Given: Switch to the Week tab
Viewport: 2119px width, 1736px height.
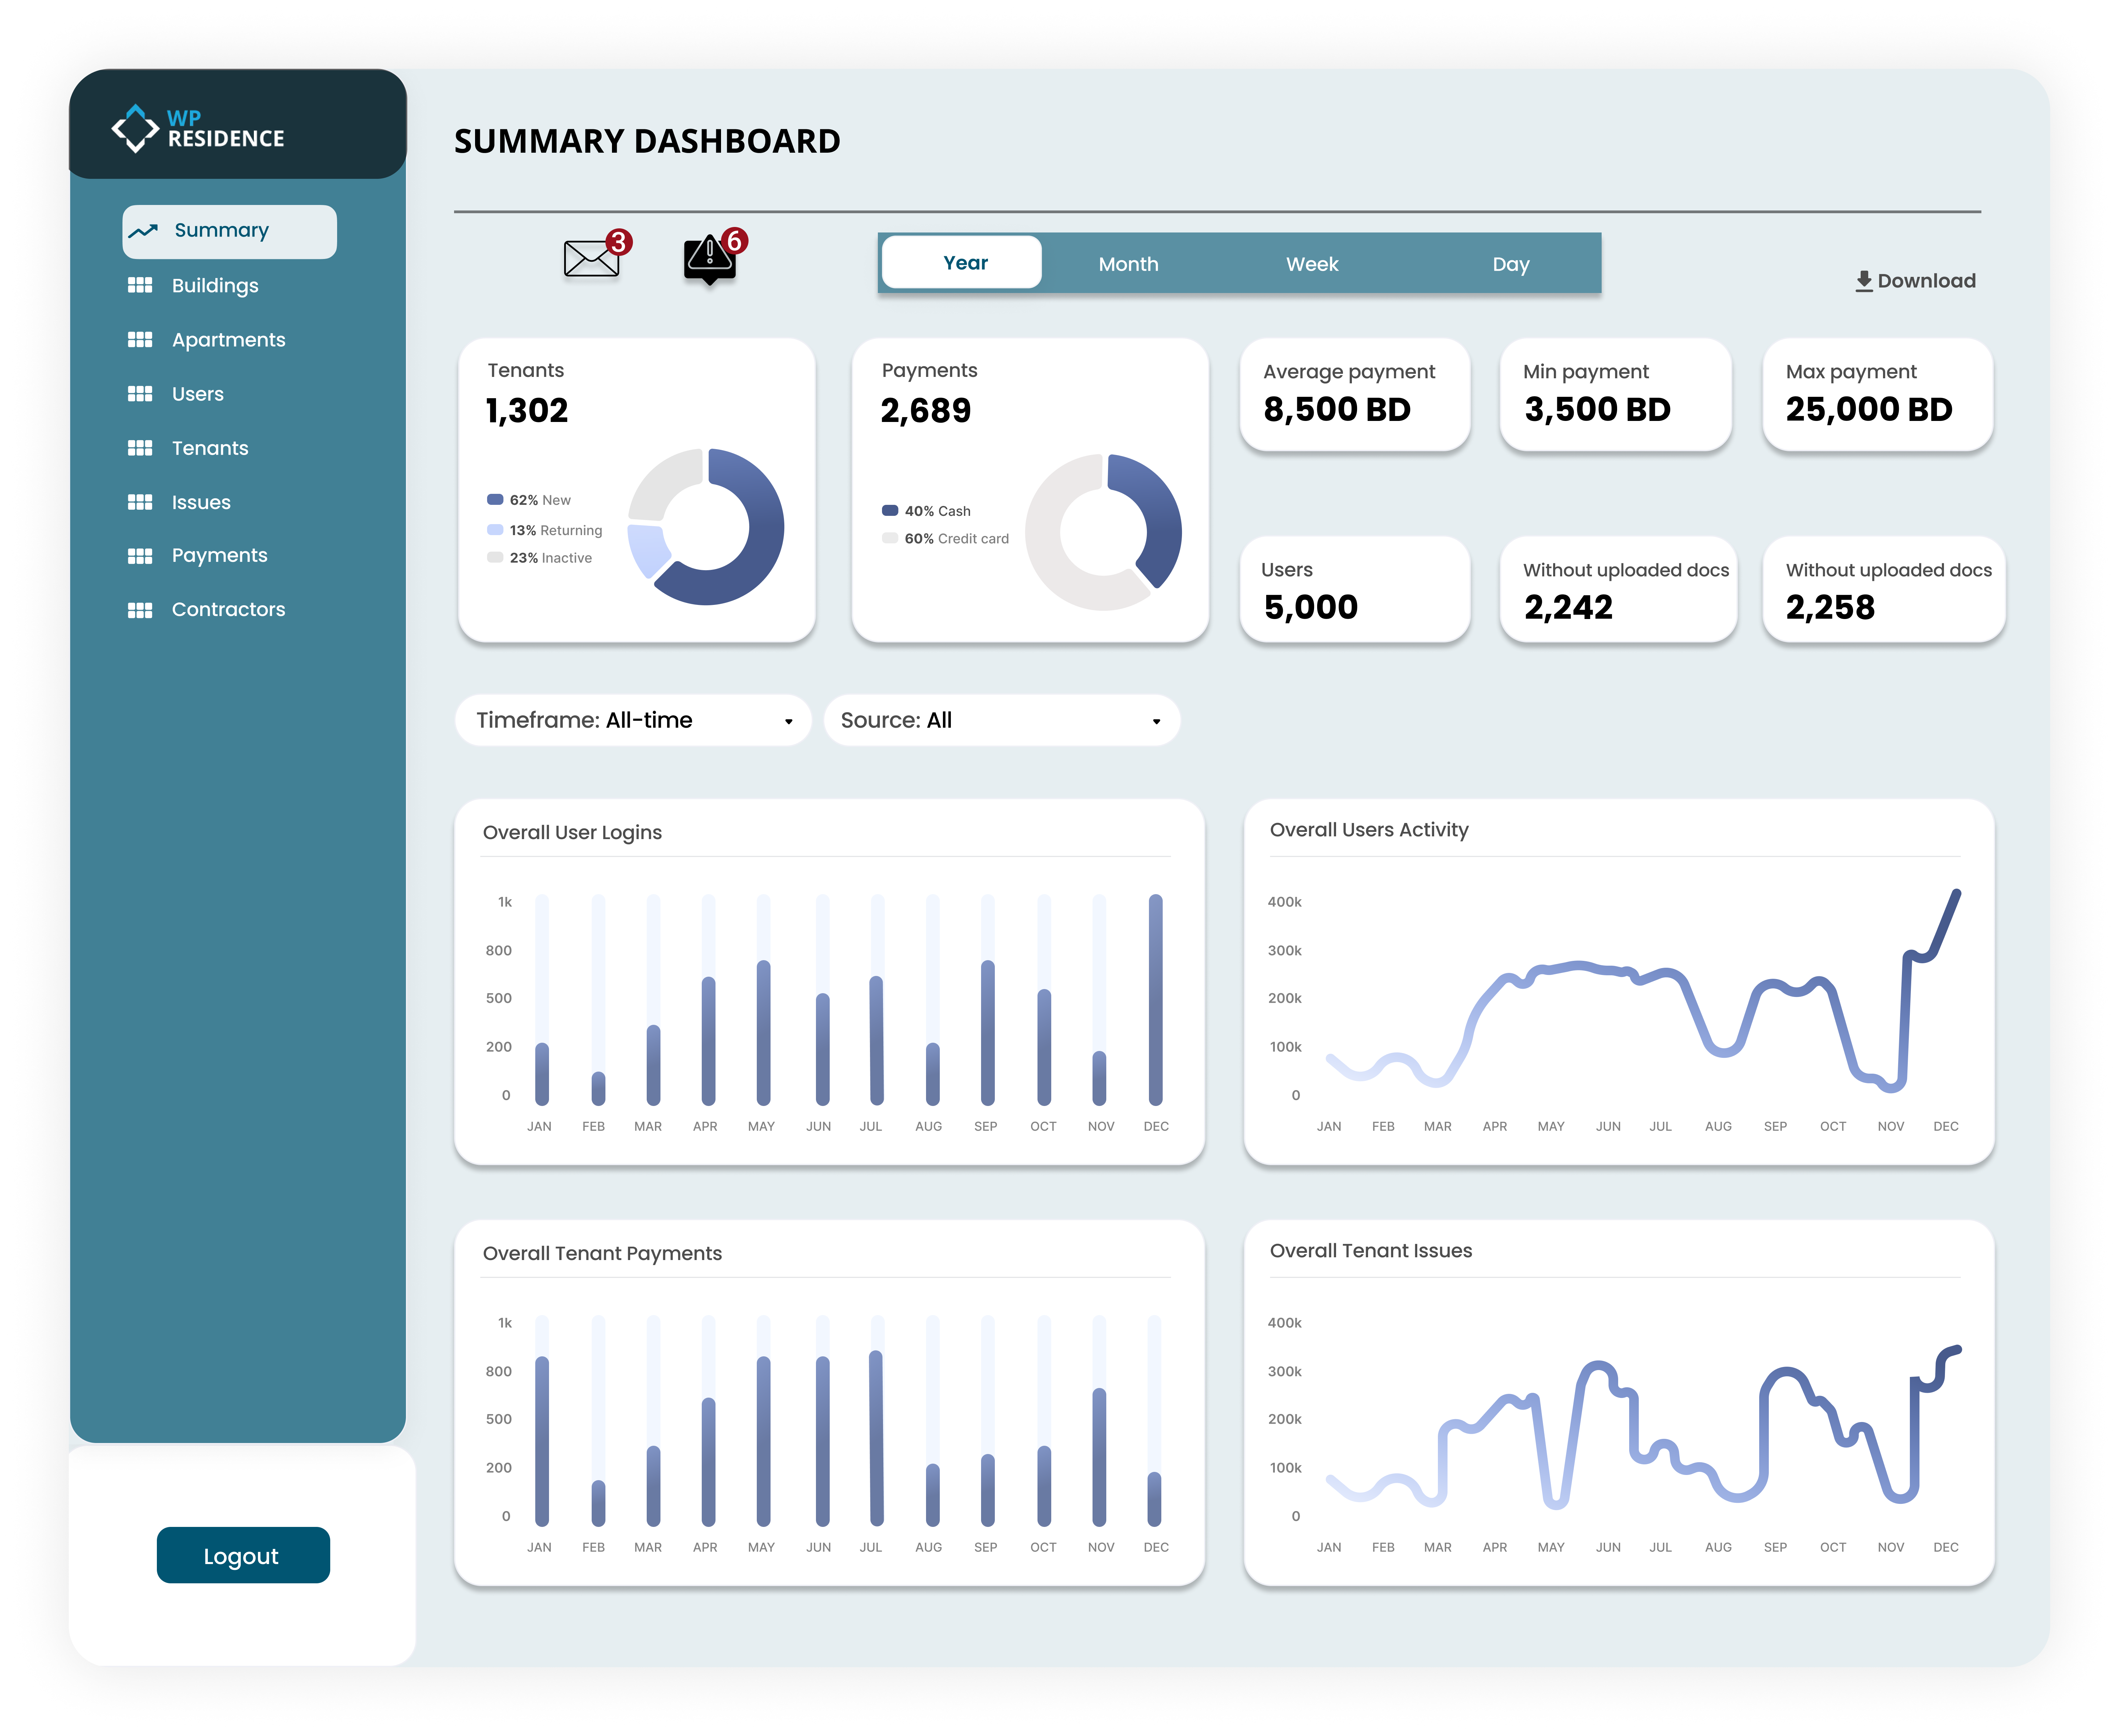Looking at the screenshot, I should (x=1312, y=264).
